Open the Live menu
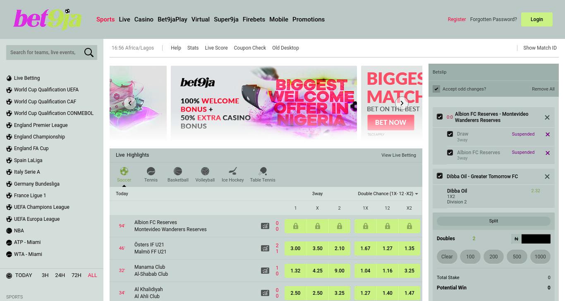The image size is (565, 301). click(124, 19)
